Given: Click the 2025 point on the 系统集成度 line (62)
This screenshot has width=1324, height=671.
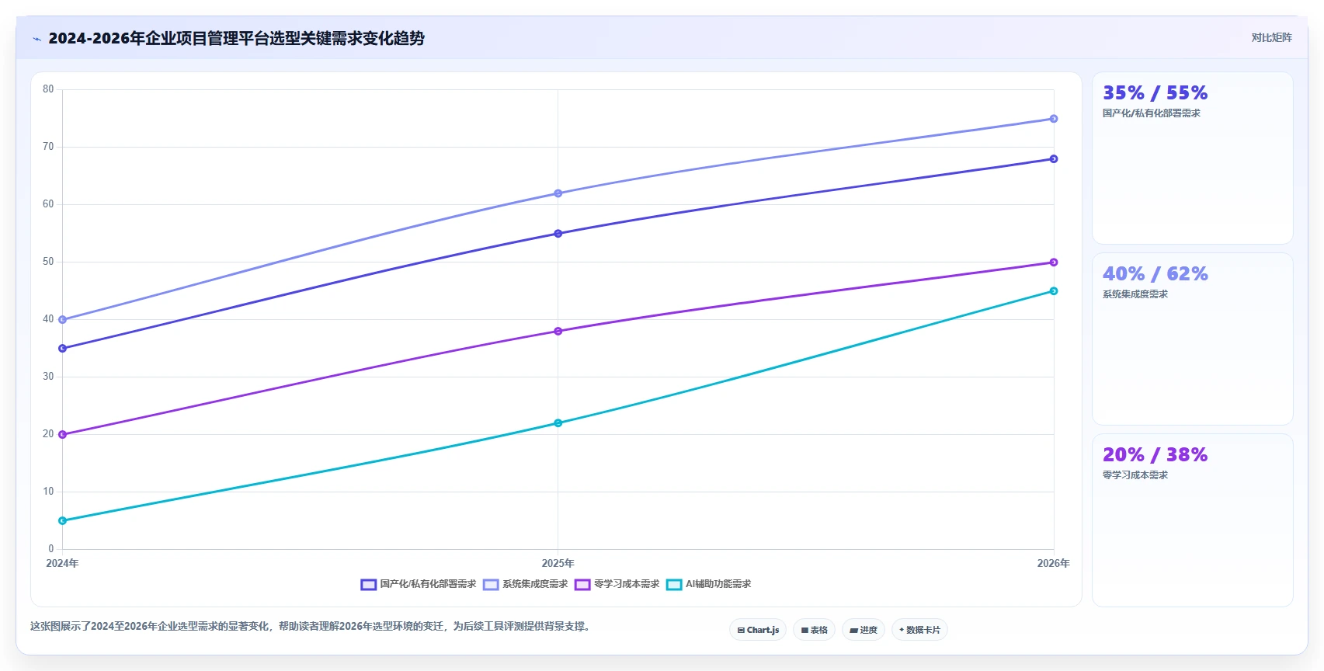Looking at the screenshot, I should tap(558, 193).
